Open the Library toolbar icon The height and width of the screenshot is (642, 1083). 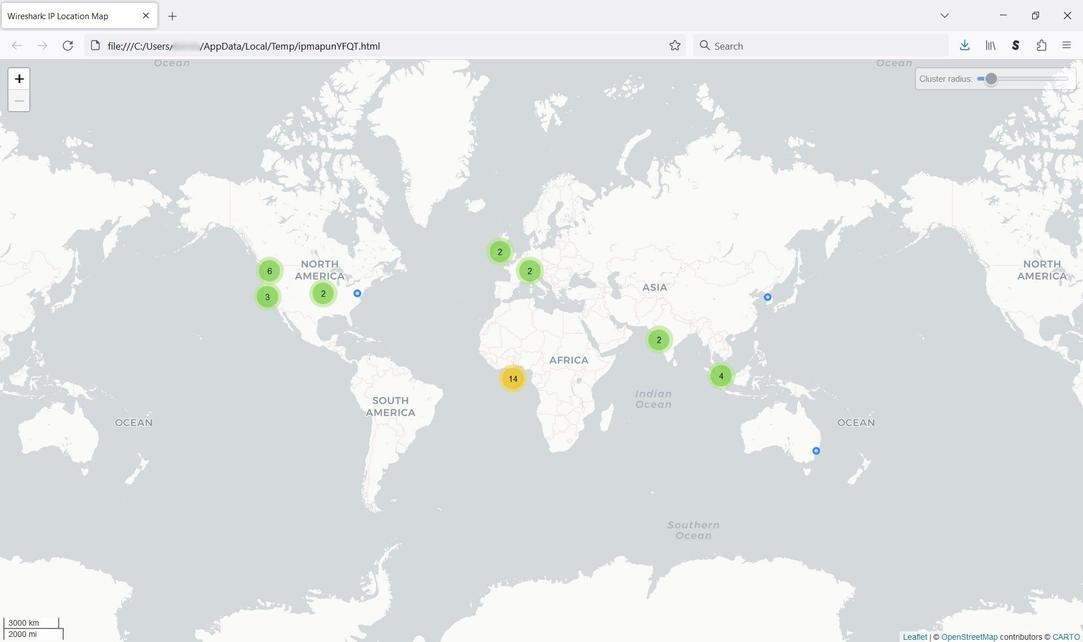pyautogui.click(x=990, y=46)
